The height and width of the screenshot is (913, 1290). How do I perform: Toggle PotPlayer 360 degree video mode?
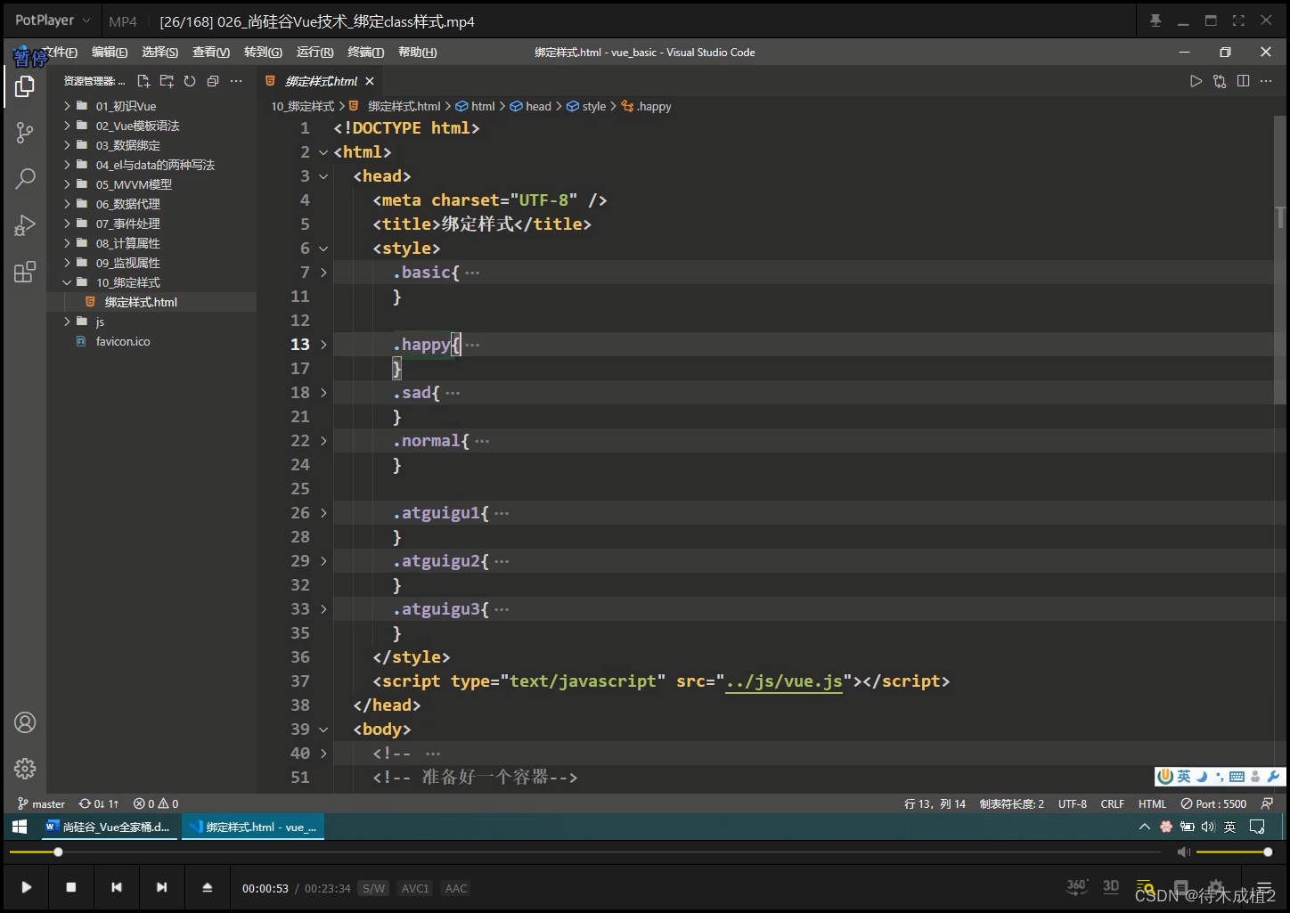coord(1077,886)
